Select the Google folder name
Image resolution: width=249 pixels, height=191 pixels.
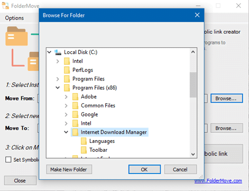coord(89,114)
